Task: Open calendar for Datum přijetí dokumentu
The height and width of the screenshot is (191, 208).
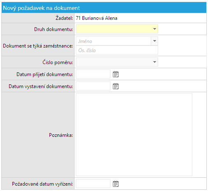Action: click(x=116, y=74)
